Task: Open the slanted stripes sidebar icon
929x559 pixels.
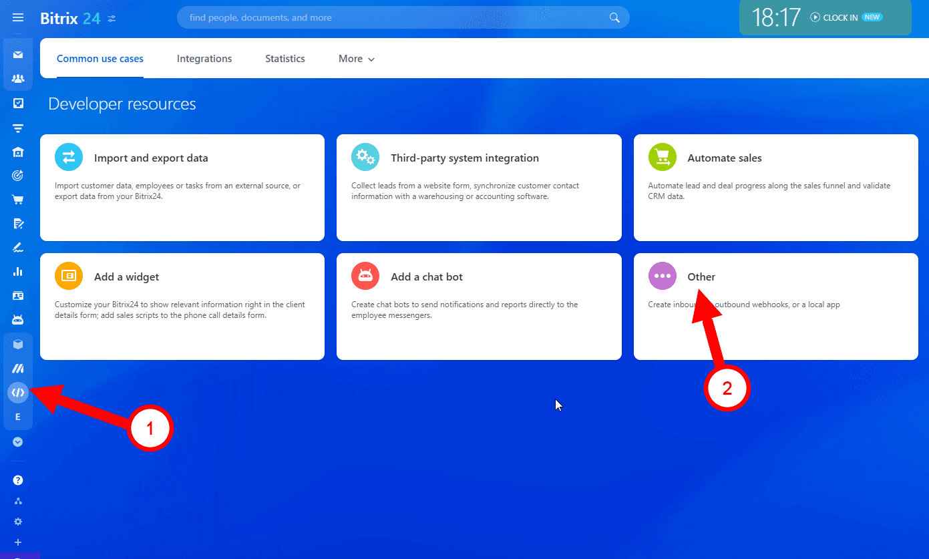Action: pos(18,369)
